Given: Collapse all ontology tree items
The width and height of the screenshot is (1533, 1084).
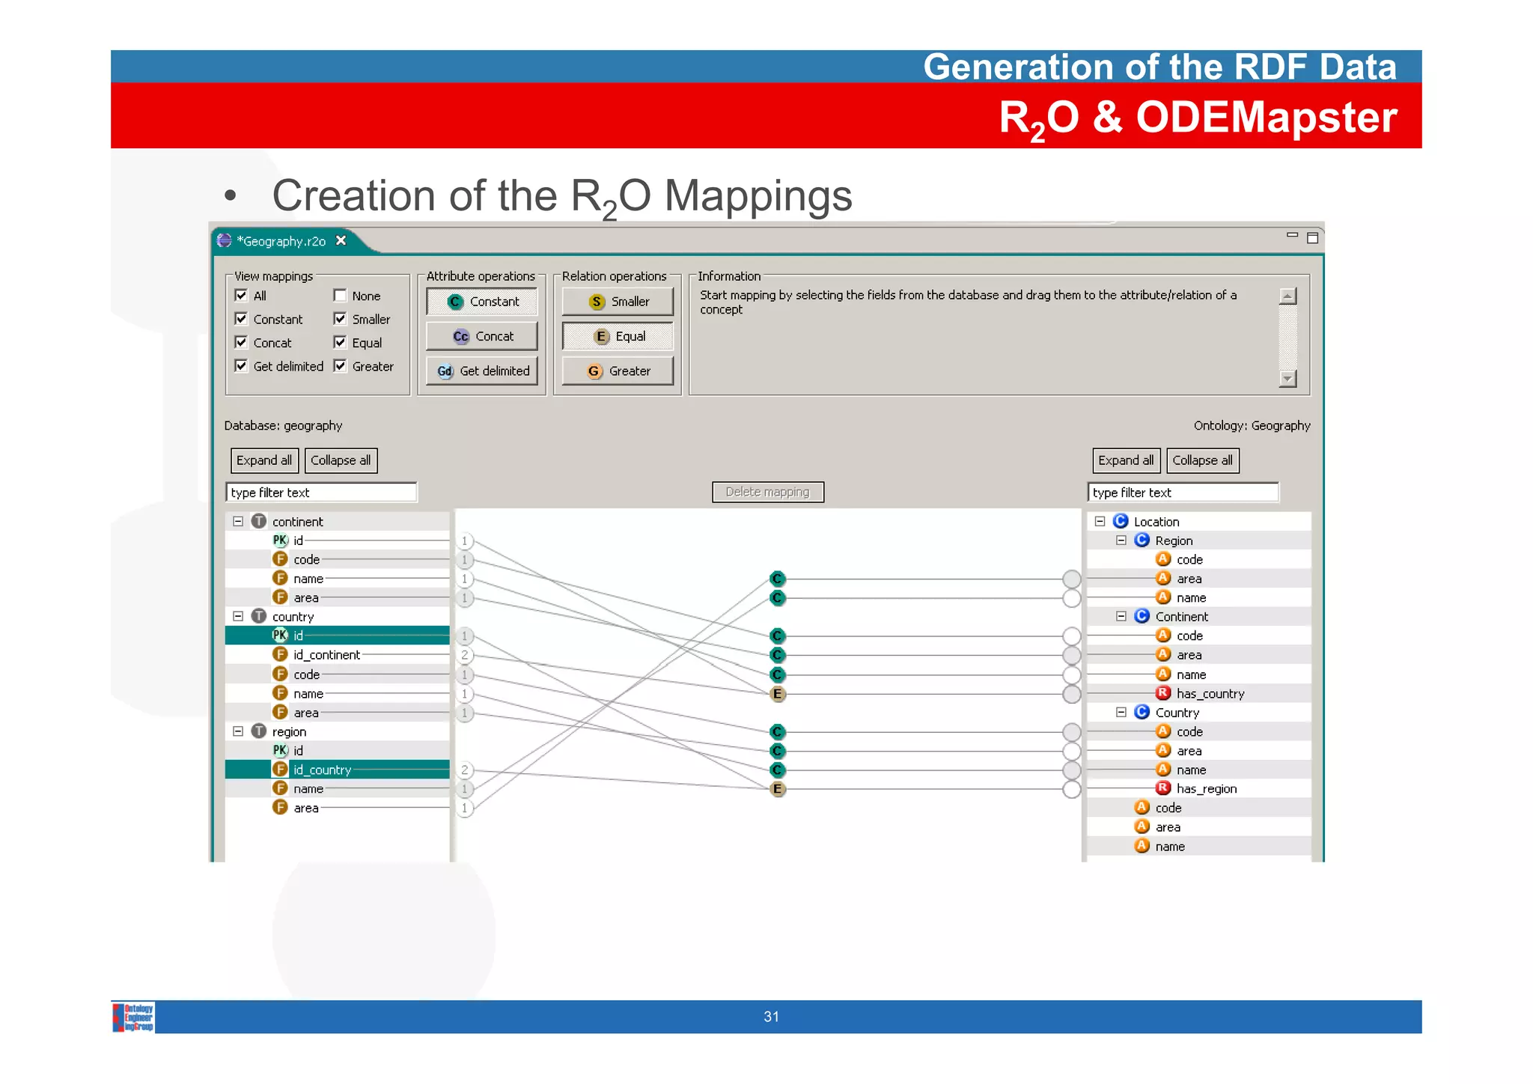Looking at the screenshot, I should point(1202,460).
